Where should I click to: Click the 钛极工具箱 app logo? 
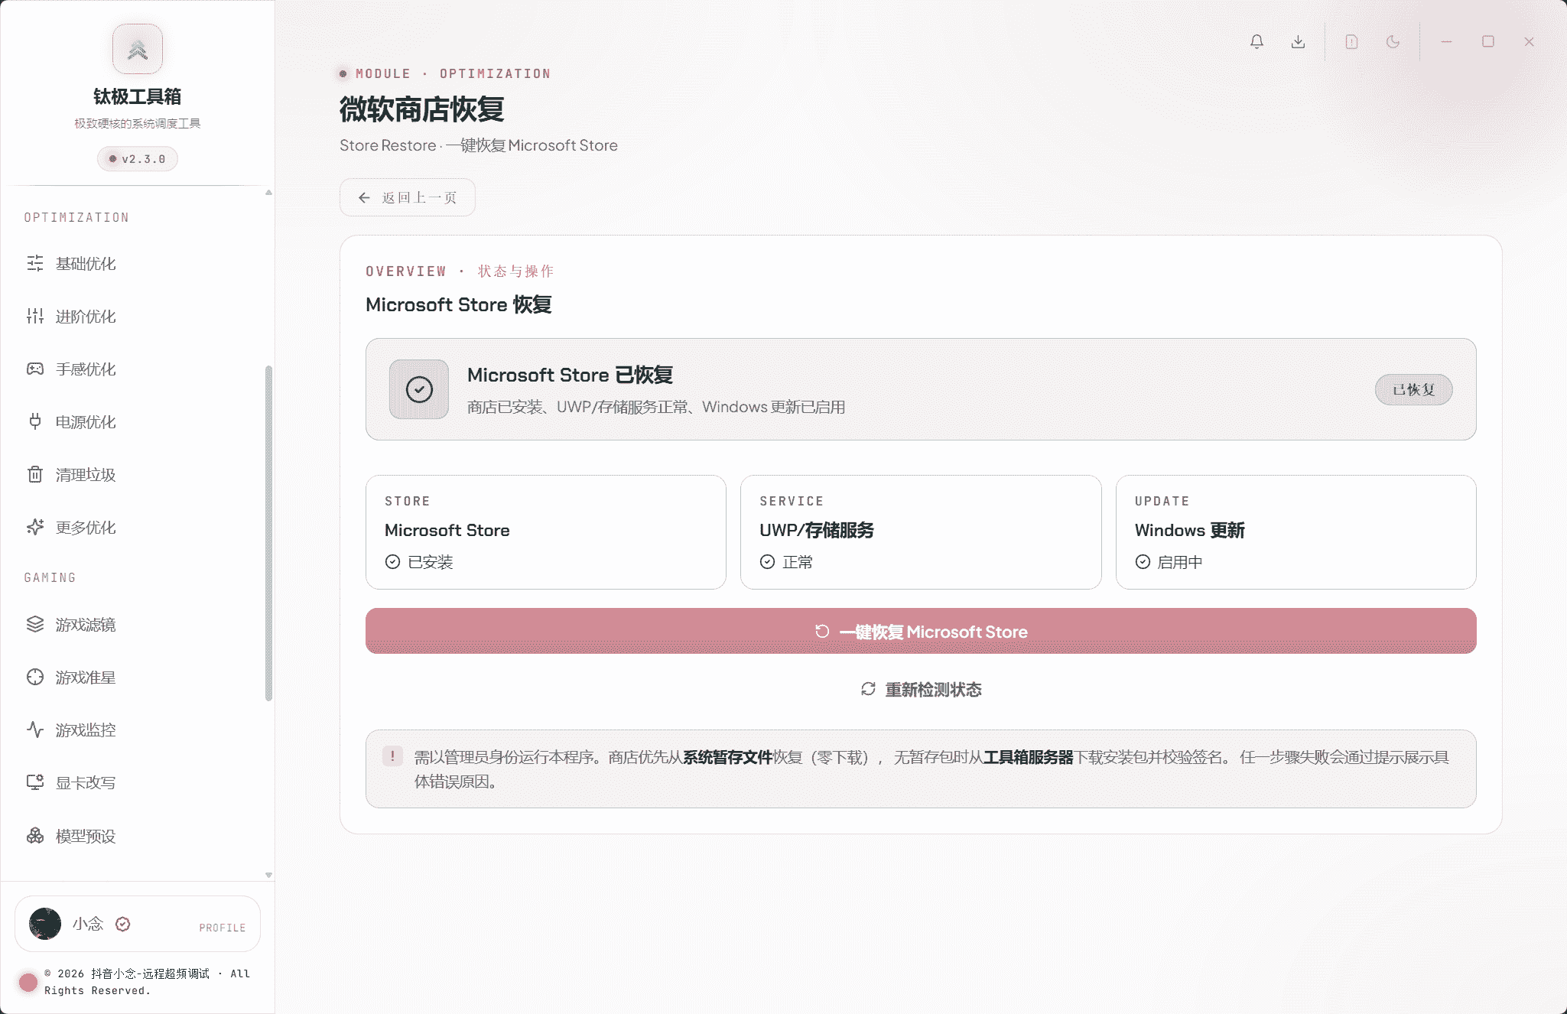[138, 49]
